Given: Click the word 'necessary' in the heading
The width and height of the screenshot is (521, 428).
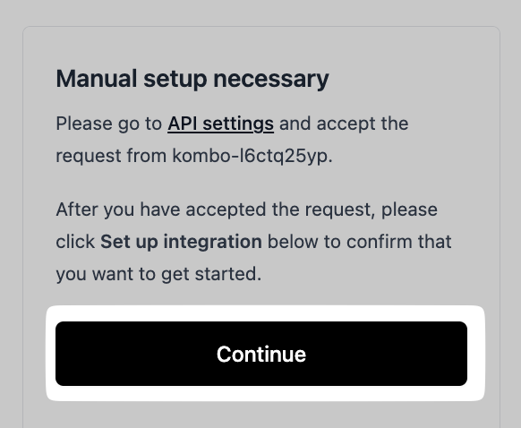Looking at the screenshot, I should pos(271,80).
